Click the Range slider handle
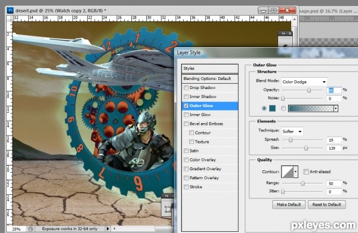 pos(303,183)
